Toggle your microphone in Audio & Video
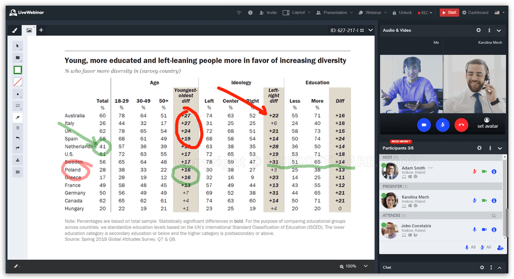514x279 pixels. 443,125
